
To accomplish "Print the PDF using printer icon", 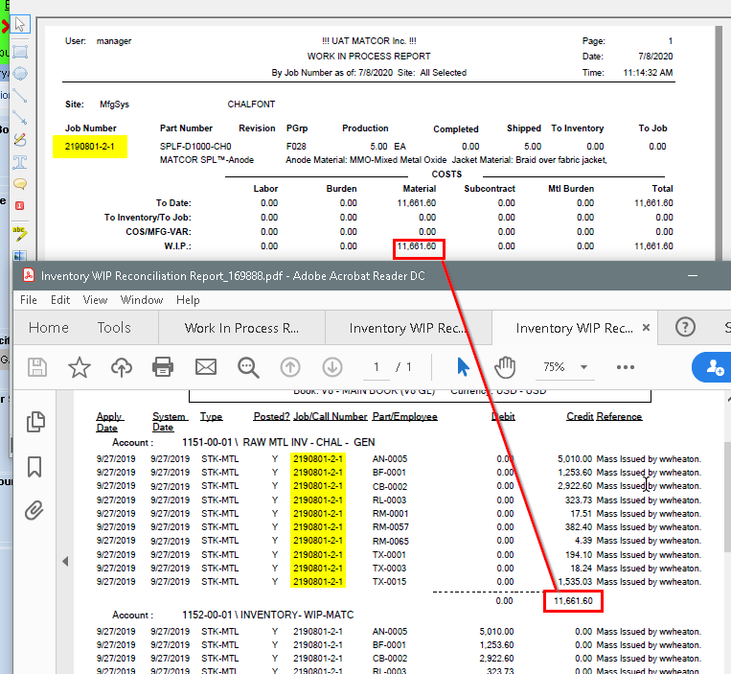I will click(x=163, y=367).
